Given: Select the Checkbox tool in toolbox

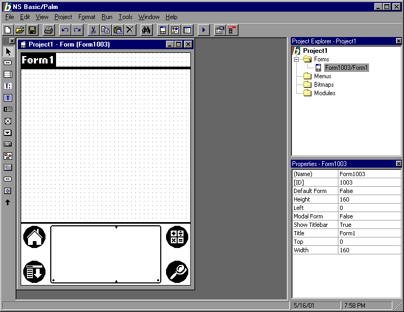Looking at the screenshot, I should tap(8, 121).
